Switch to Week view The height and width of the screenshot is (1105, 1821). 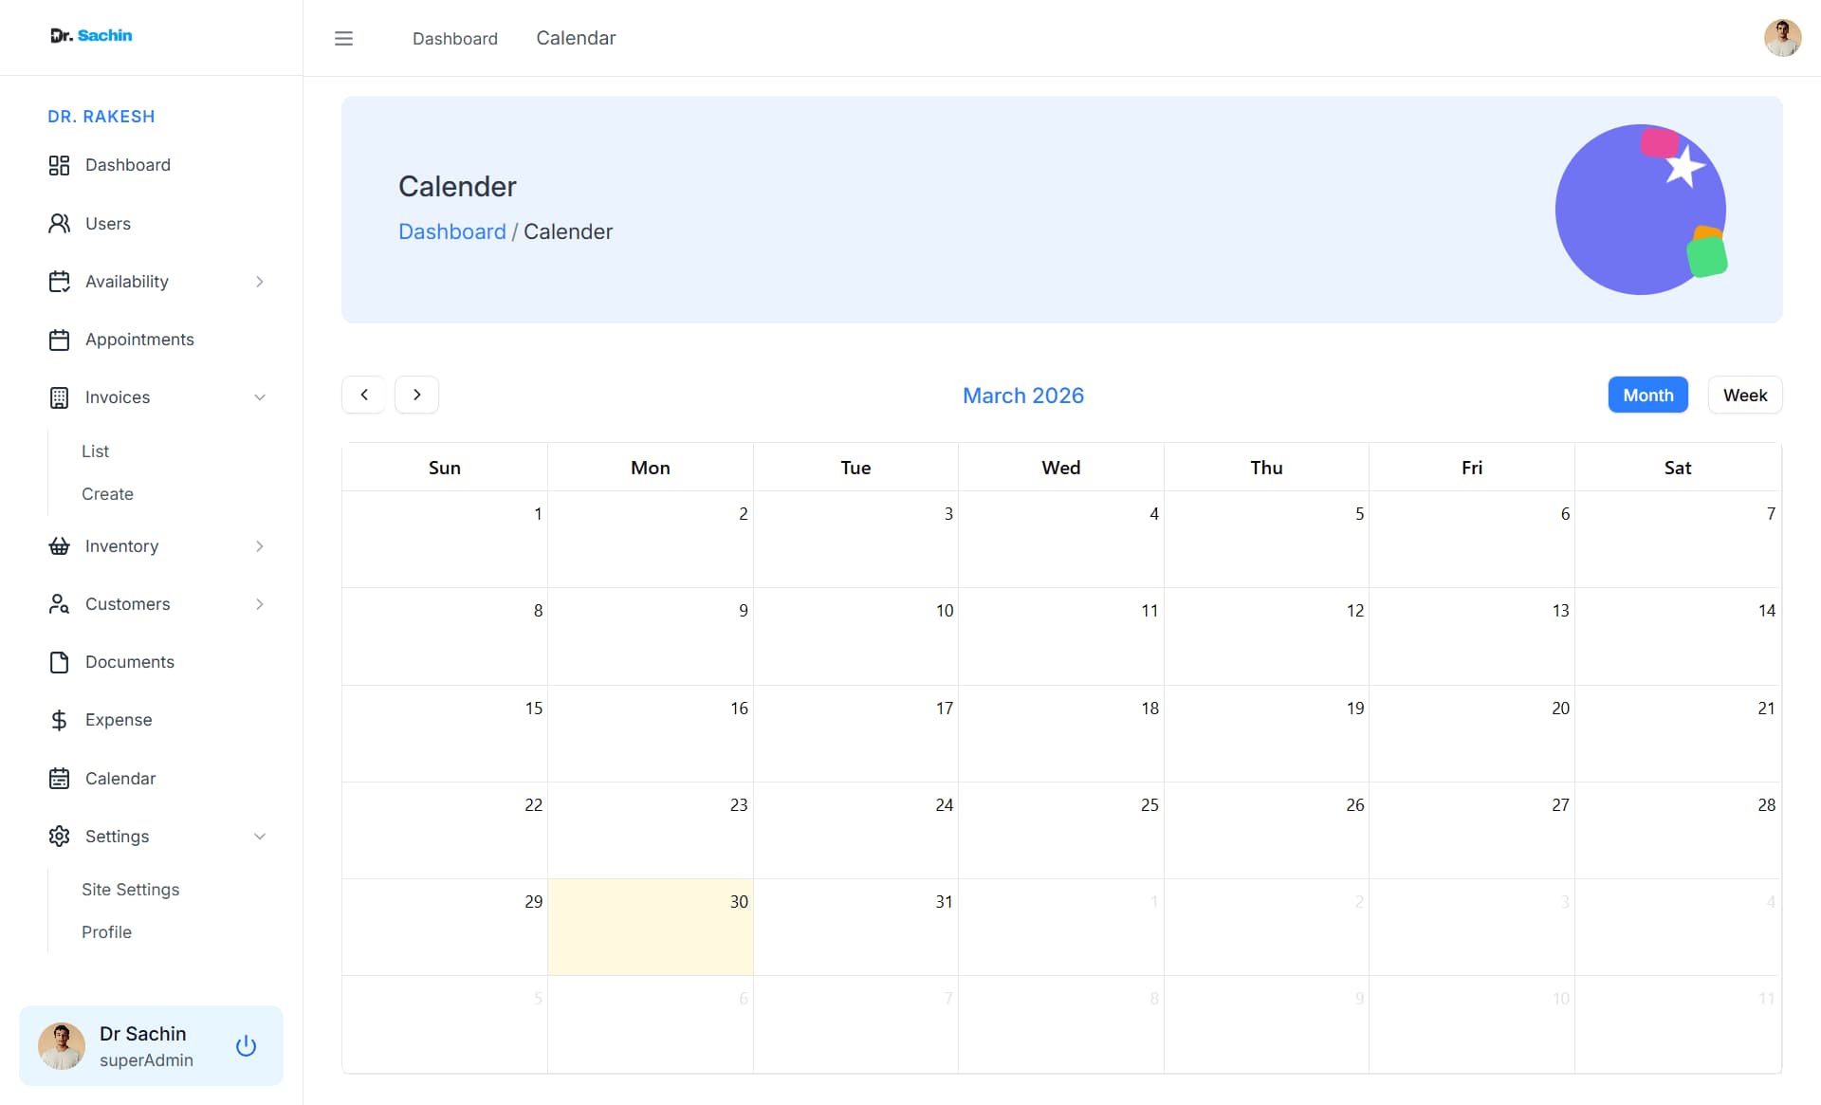point(1744,395)
